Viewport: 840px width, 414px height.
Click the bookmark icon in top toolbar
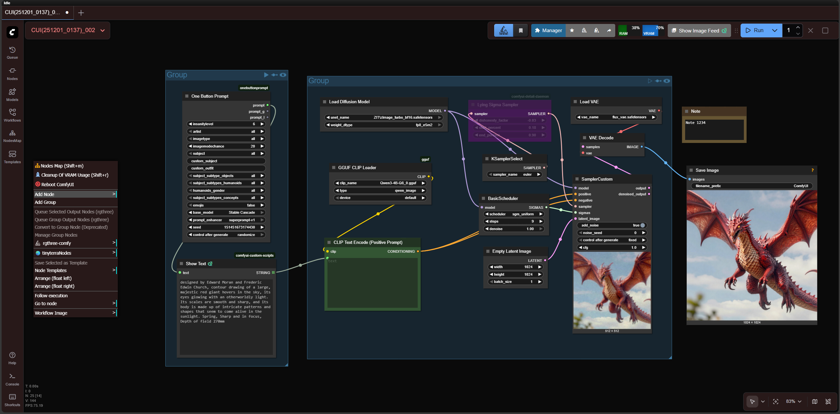coord(521,30)
